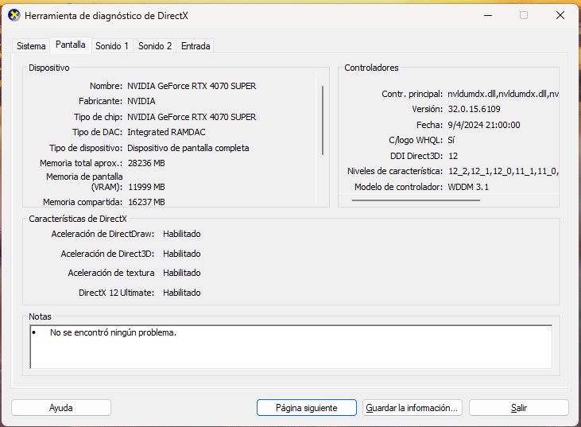Click the Aceleración de textura label
Image resolution: width=581 pixels, height=427 pixels.
111,273
